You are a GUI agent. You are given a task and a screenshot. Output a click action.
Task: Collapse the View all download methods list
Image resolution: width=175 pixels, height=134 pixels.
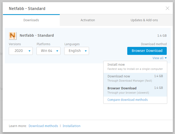159,58
